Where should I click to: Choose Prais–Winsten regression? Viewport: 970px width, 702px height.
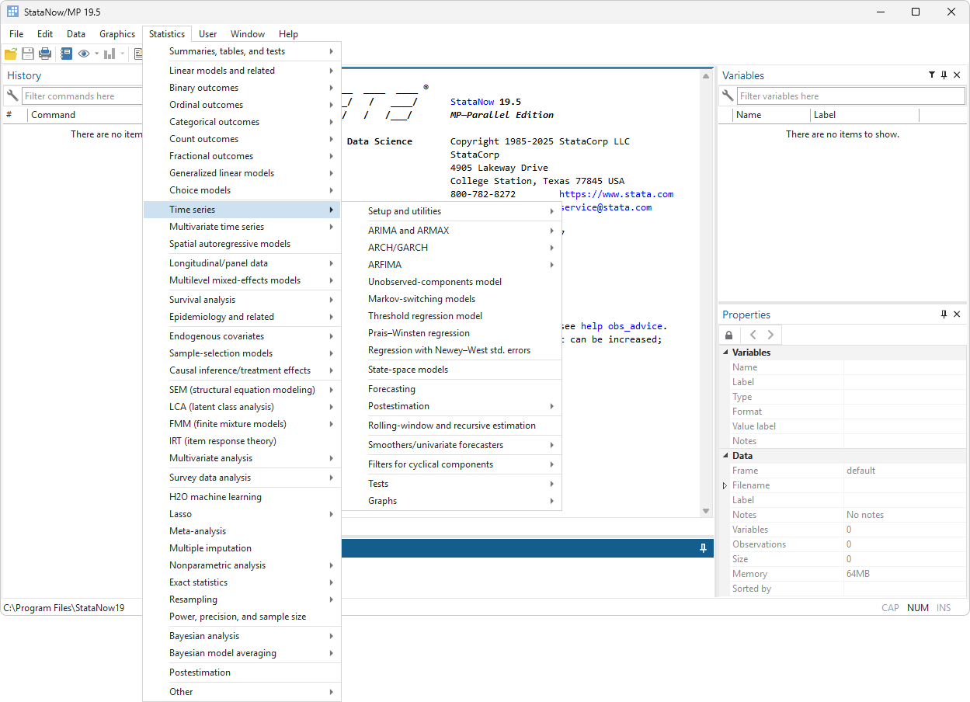click(x=452, y=333)
